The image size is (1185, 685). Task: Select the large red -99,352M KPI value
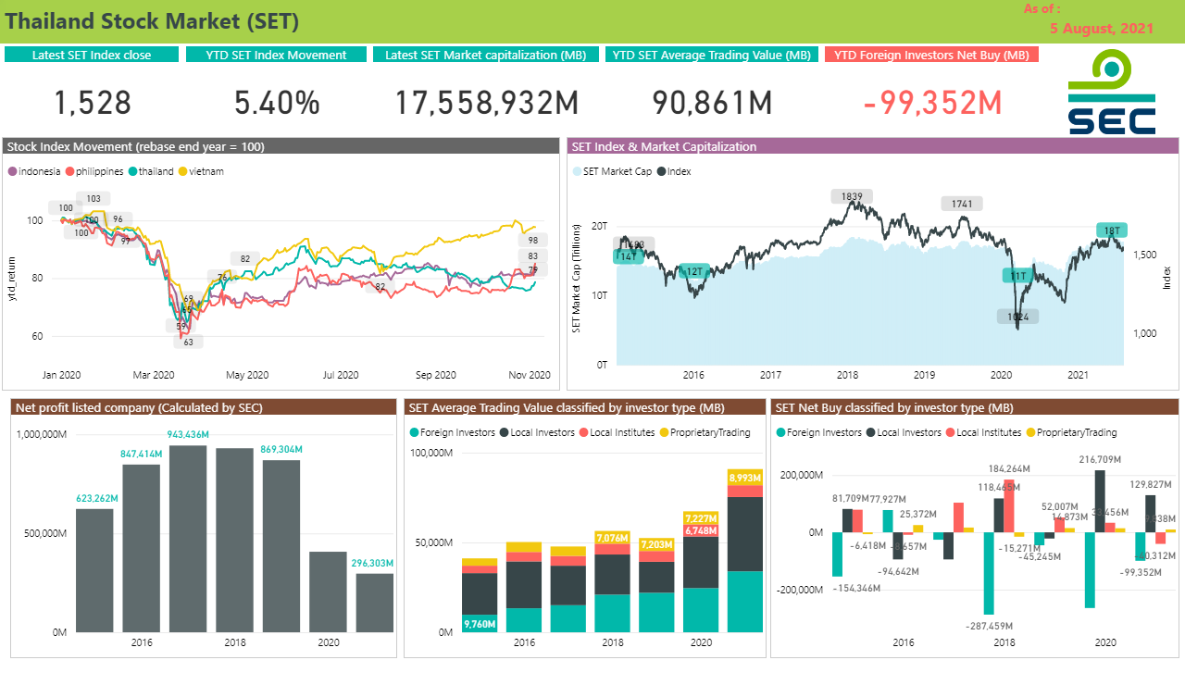coord(932,103)
